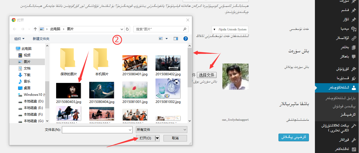Go forward in the Open dialog
Image resolution: width=359 pixels, height=153 pixels.
pos(22,29)
